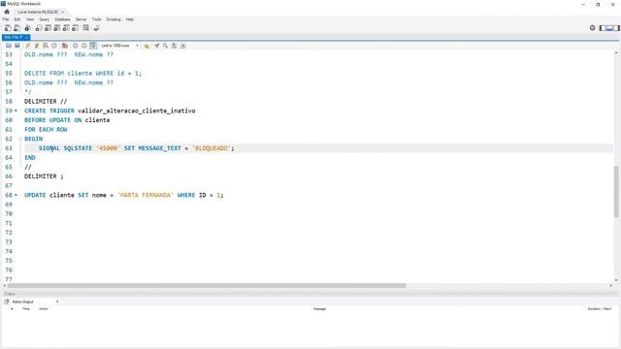
Task: Save the script with floppy icon
Action: click(x=17, y=46)
